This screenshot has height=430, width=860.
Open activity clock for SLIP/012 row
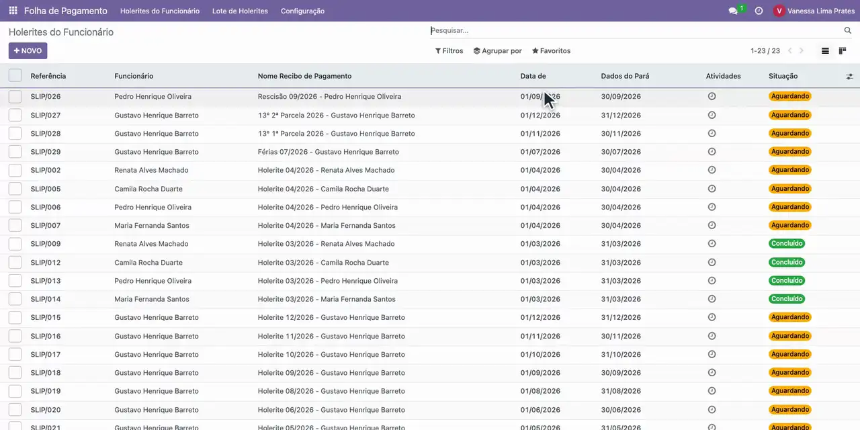pos(712,262)
